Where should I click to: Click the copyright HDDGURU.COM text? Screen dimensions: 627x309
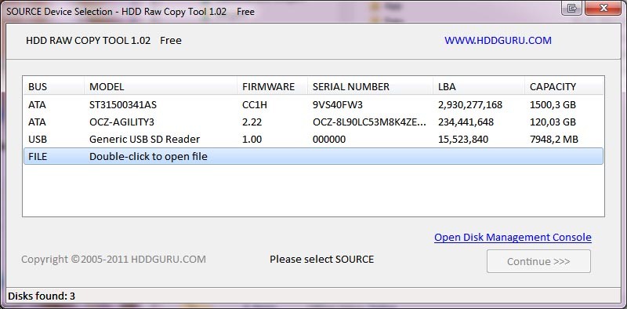point(114,260)
